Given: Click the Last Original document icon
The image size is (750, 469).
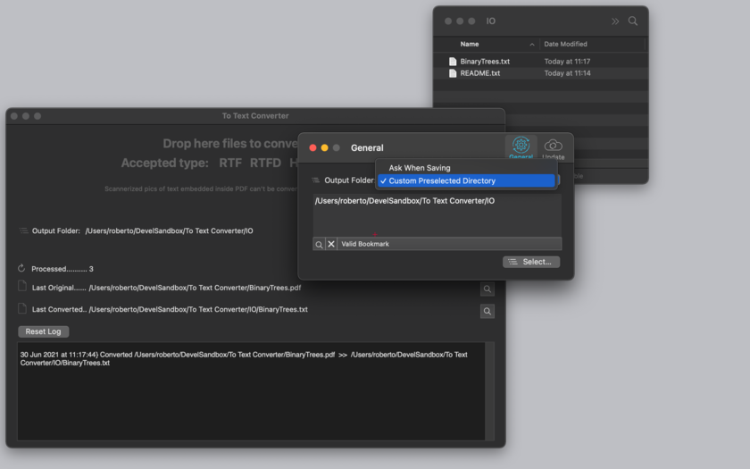Looking at the screenshot, I should pos(22,286).
